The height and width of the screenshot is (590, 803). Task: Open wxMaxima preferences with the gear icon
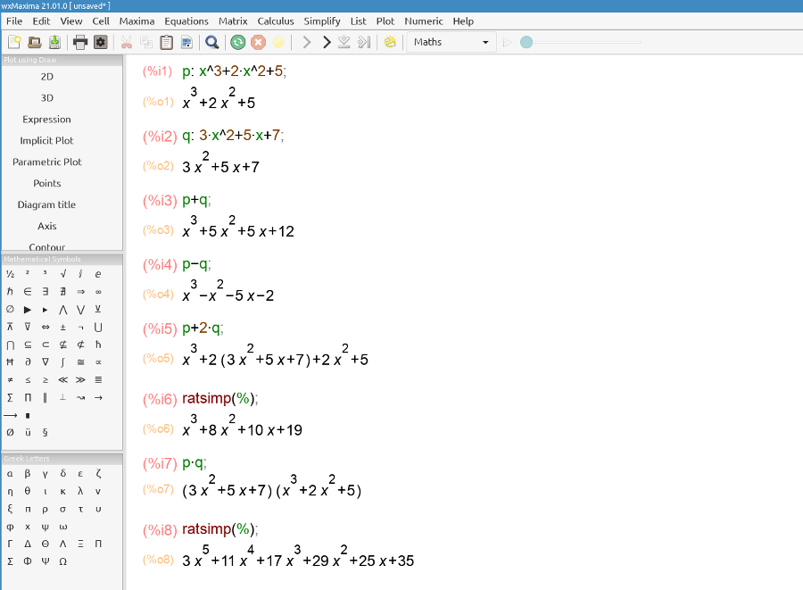coord(98,41)
